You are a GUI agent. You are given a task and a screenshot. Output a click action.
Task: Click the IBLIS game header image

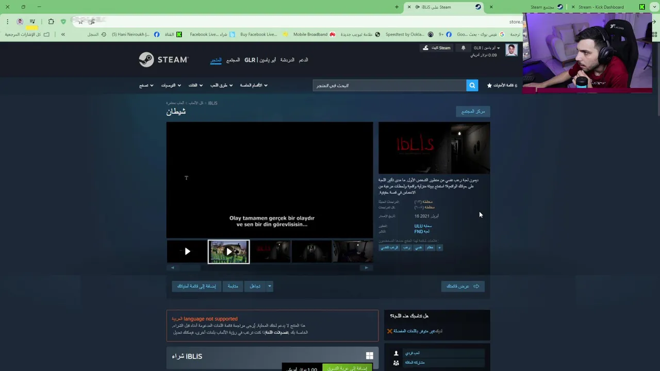[x=434, y=148]
